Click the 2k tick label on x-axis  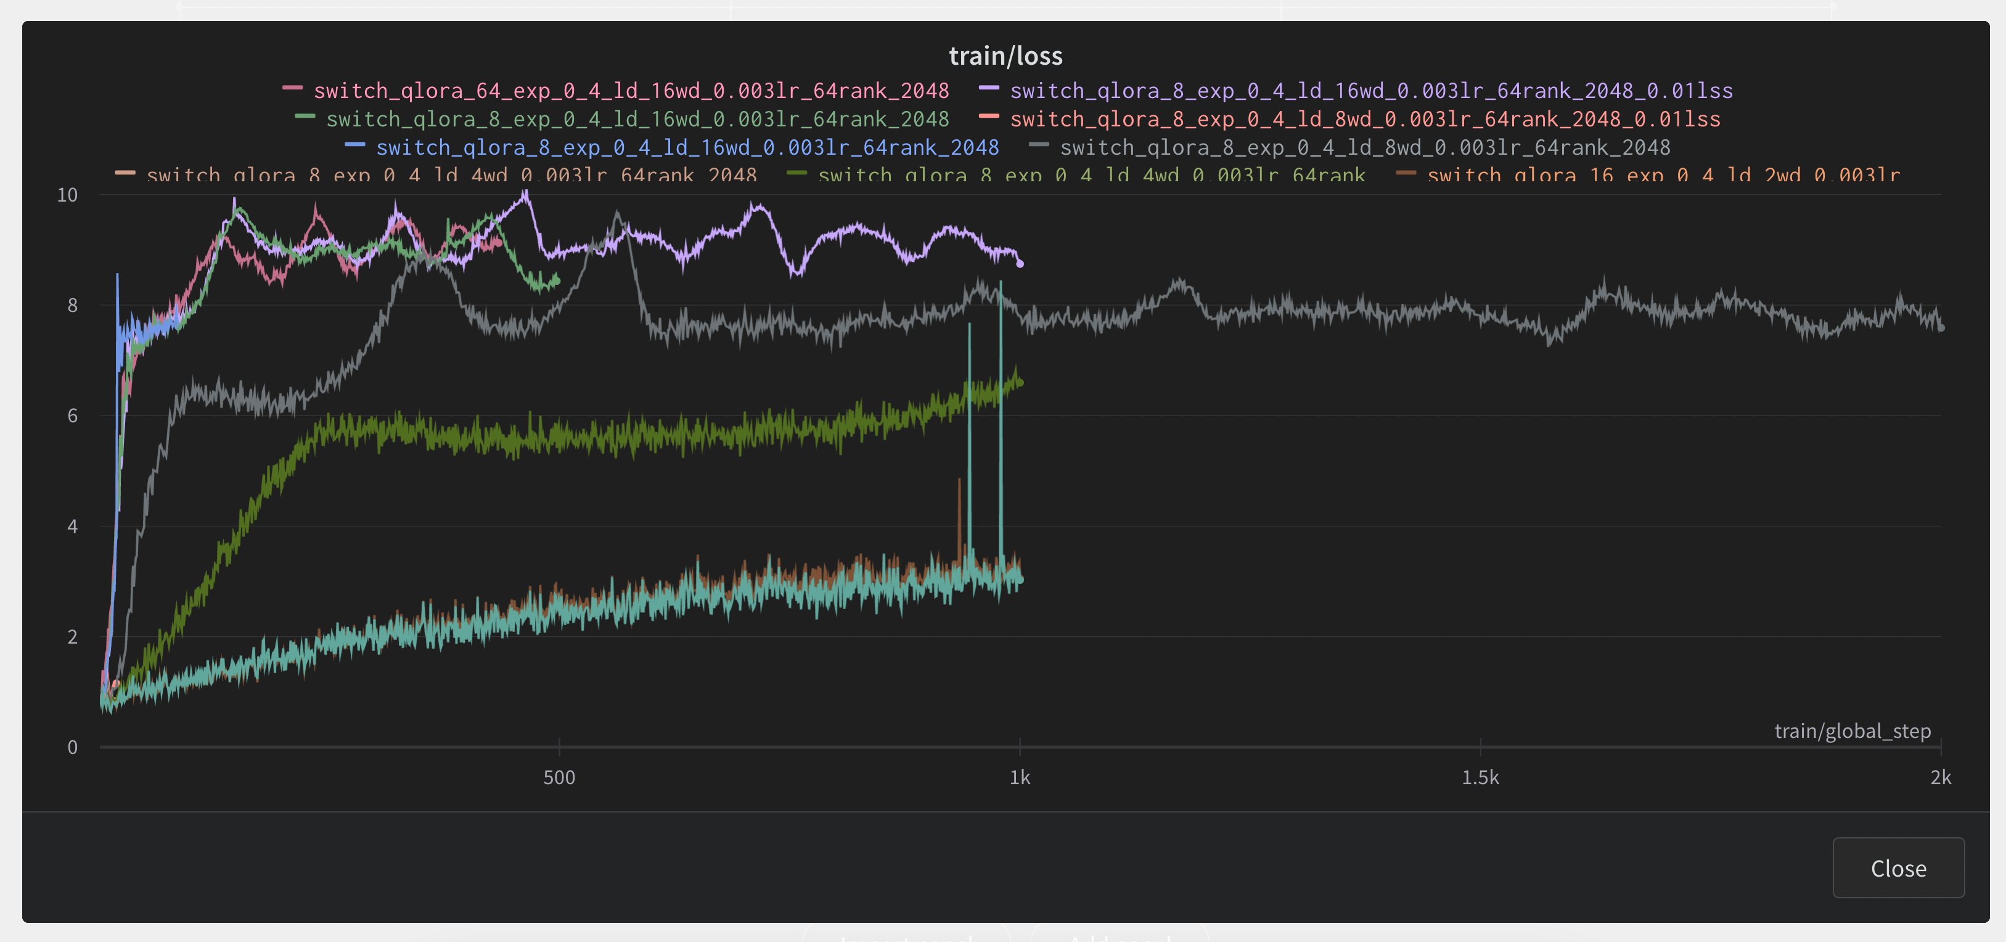click(1941, 777)
